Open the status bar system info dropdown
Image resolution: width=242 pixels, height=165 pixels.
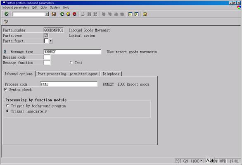[x=201, y=161]
